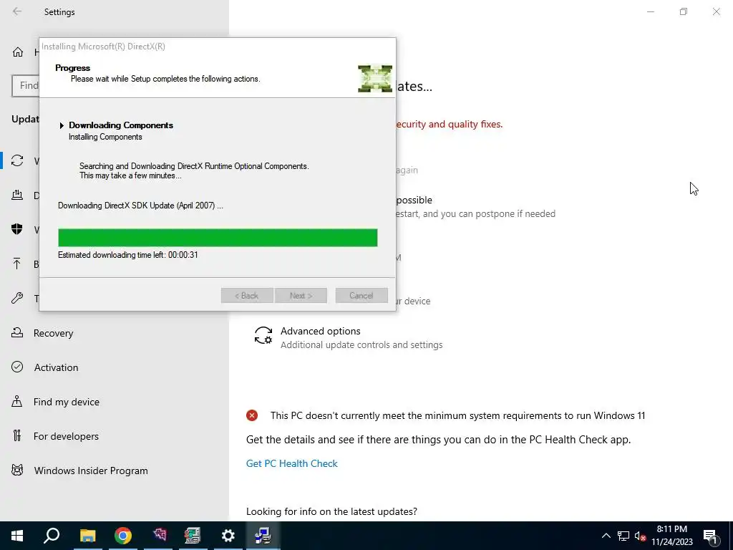Switch to Settings gear on taskbar
The image size is (733, 550).
228,536
